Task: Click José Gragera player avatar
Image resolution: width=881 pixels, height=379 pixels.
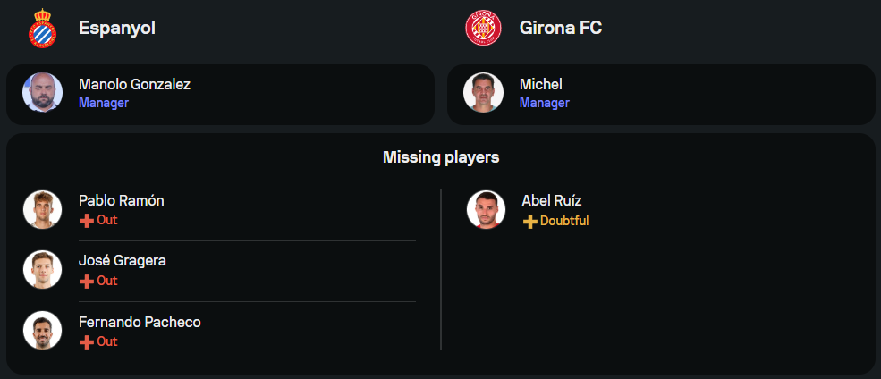Action: [42, 270]
